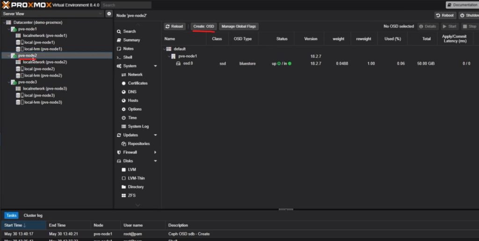Click the '50.00 GiB' total cell
Viewport: 479px width, 241px height.
(x=426, y=64)
